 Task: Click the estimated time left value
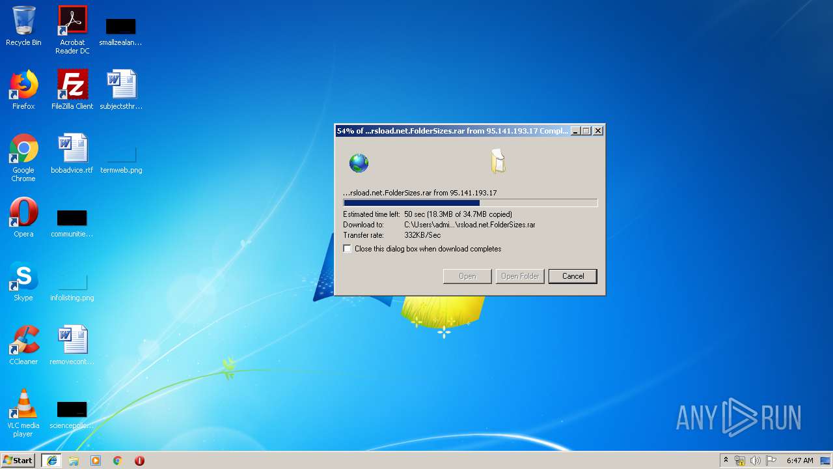click(458, 214)
